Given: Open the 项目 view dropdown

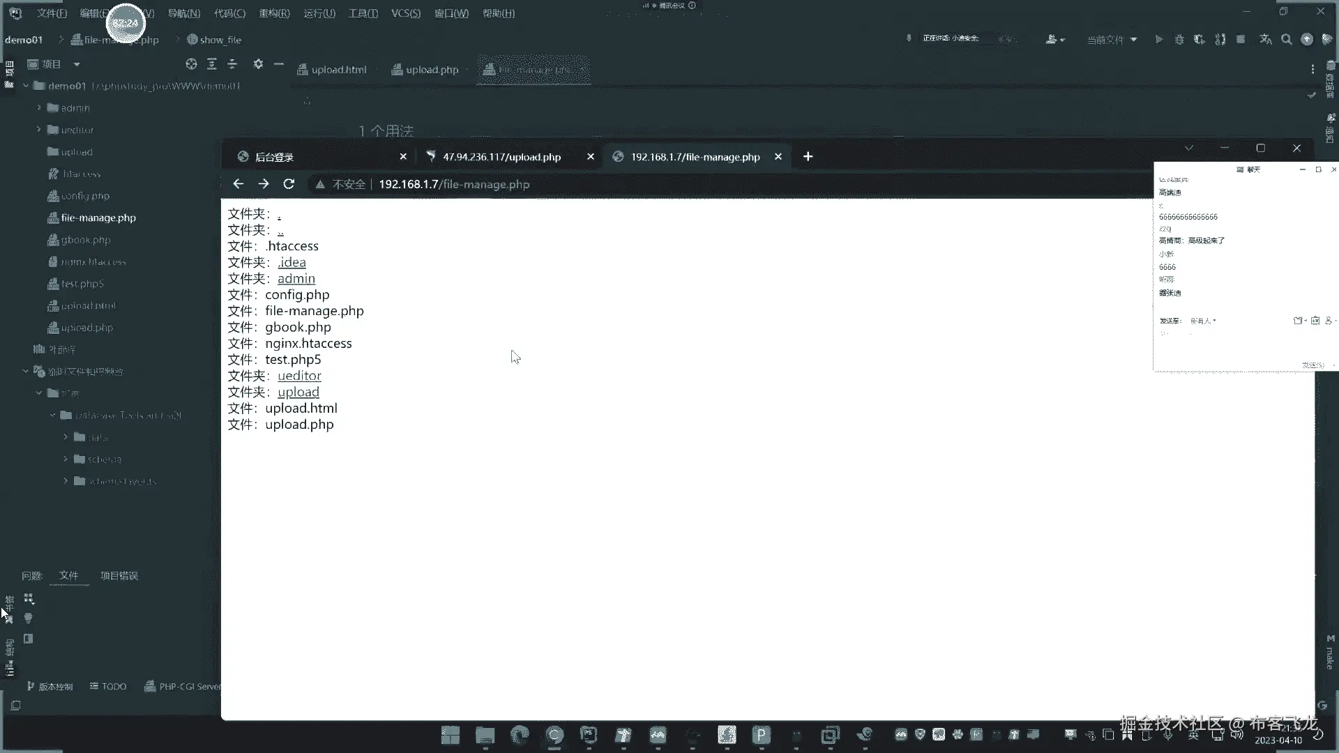Looking at the screenshot, I should (x=77, y=64).
